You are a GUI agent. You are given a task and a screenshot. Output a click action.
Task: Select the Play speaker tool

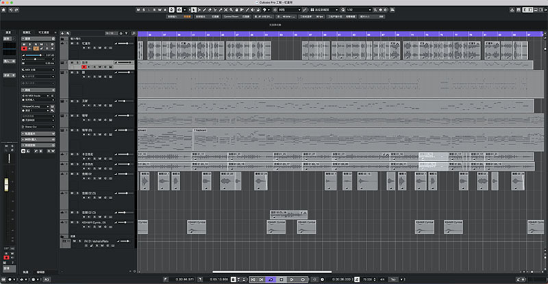[x=253, y=10]
